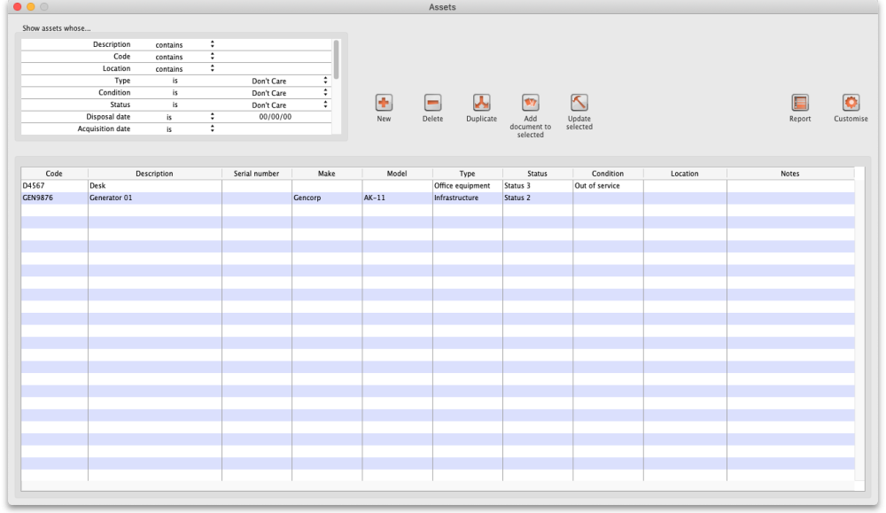Open the Customise gear icon
Screen dimensions: 886x513
(851, 103)
